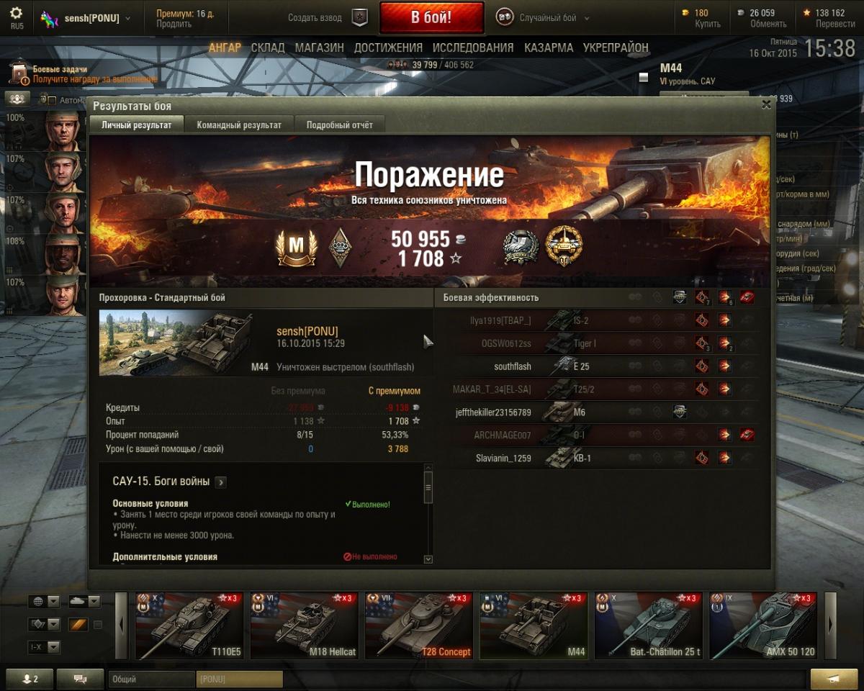Click the gold tank achievement medal
This screenshot has height=691, width=864.
pos(564,246)
